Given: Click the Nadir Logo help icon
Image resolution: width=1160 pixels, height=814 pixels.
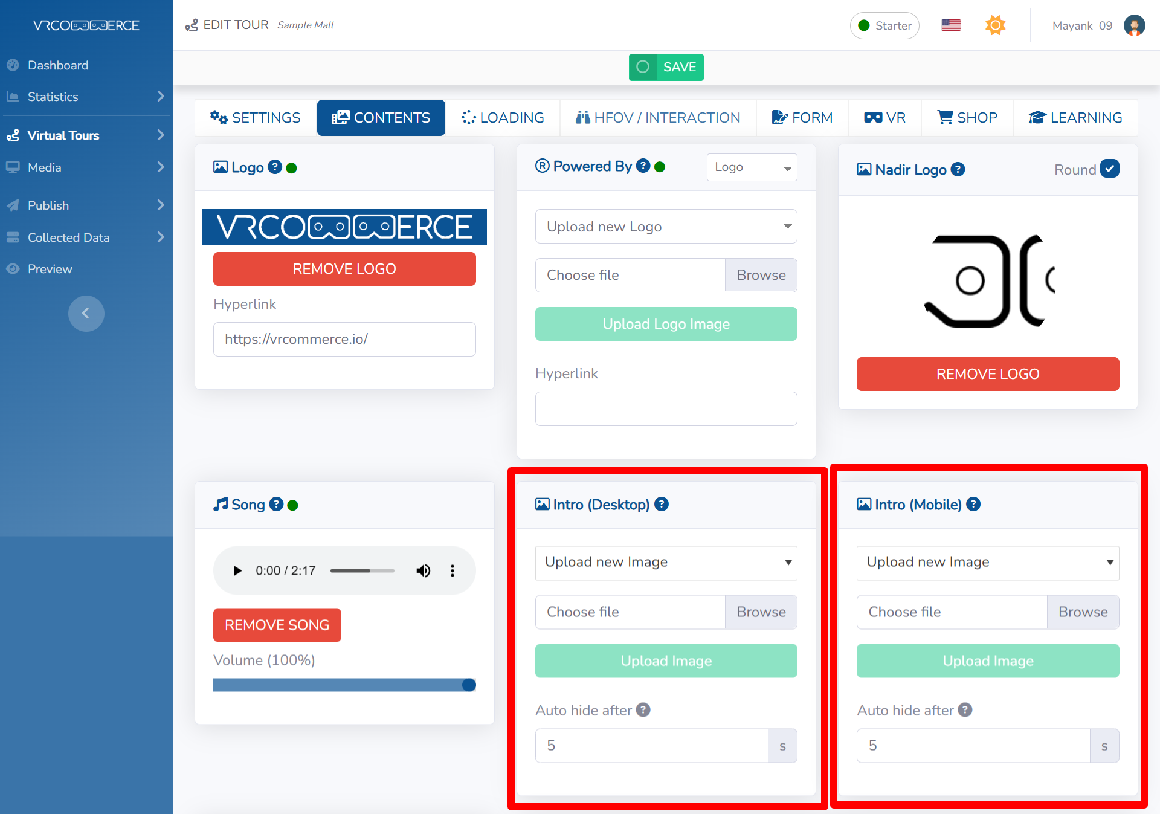Looking at the screenshot, I should click(958, 170).
